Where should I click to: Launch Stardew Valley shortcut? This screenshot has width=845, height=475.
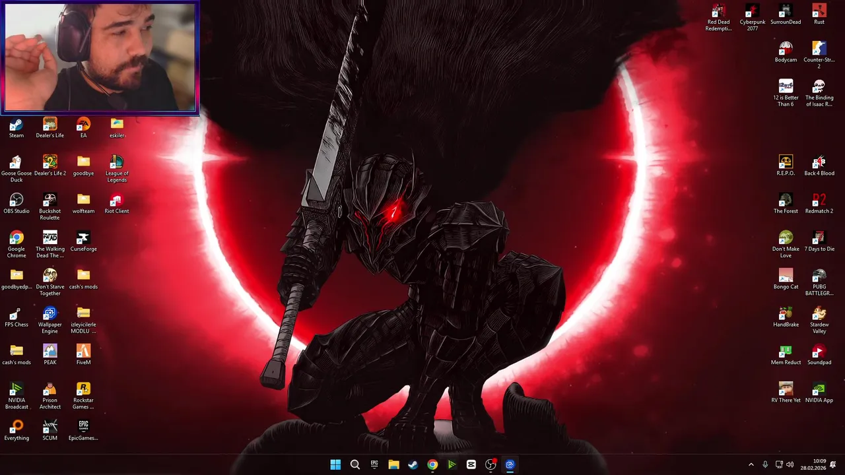[x=819, y=320]
